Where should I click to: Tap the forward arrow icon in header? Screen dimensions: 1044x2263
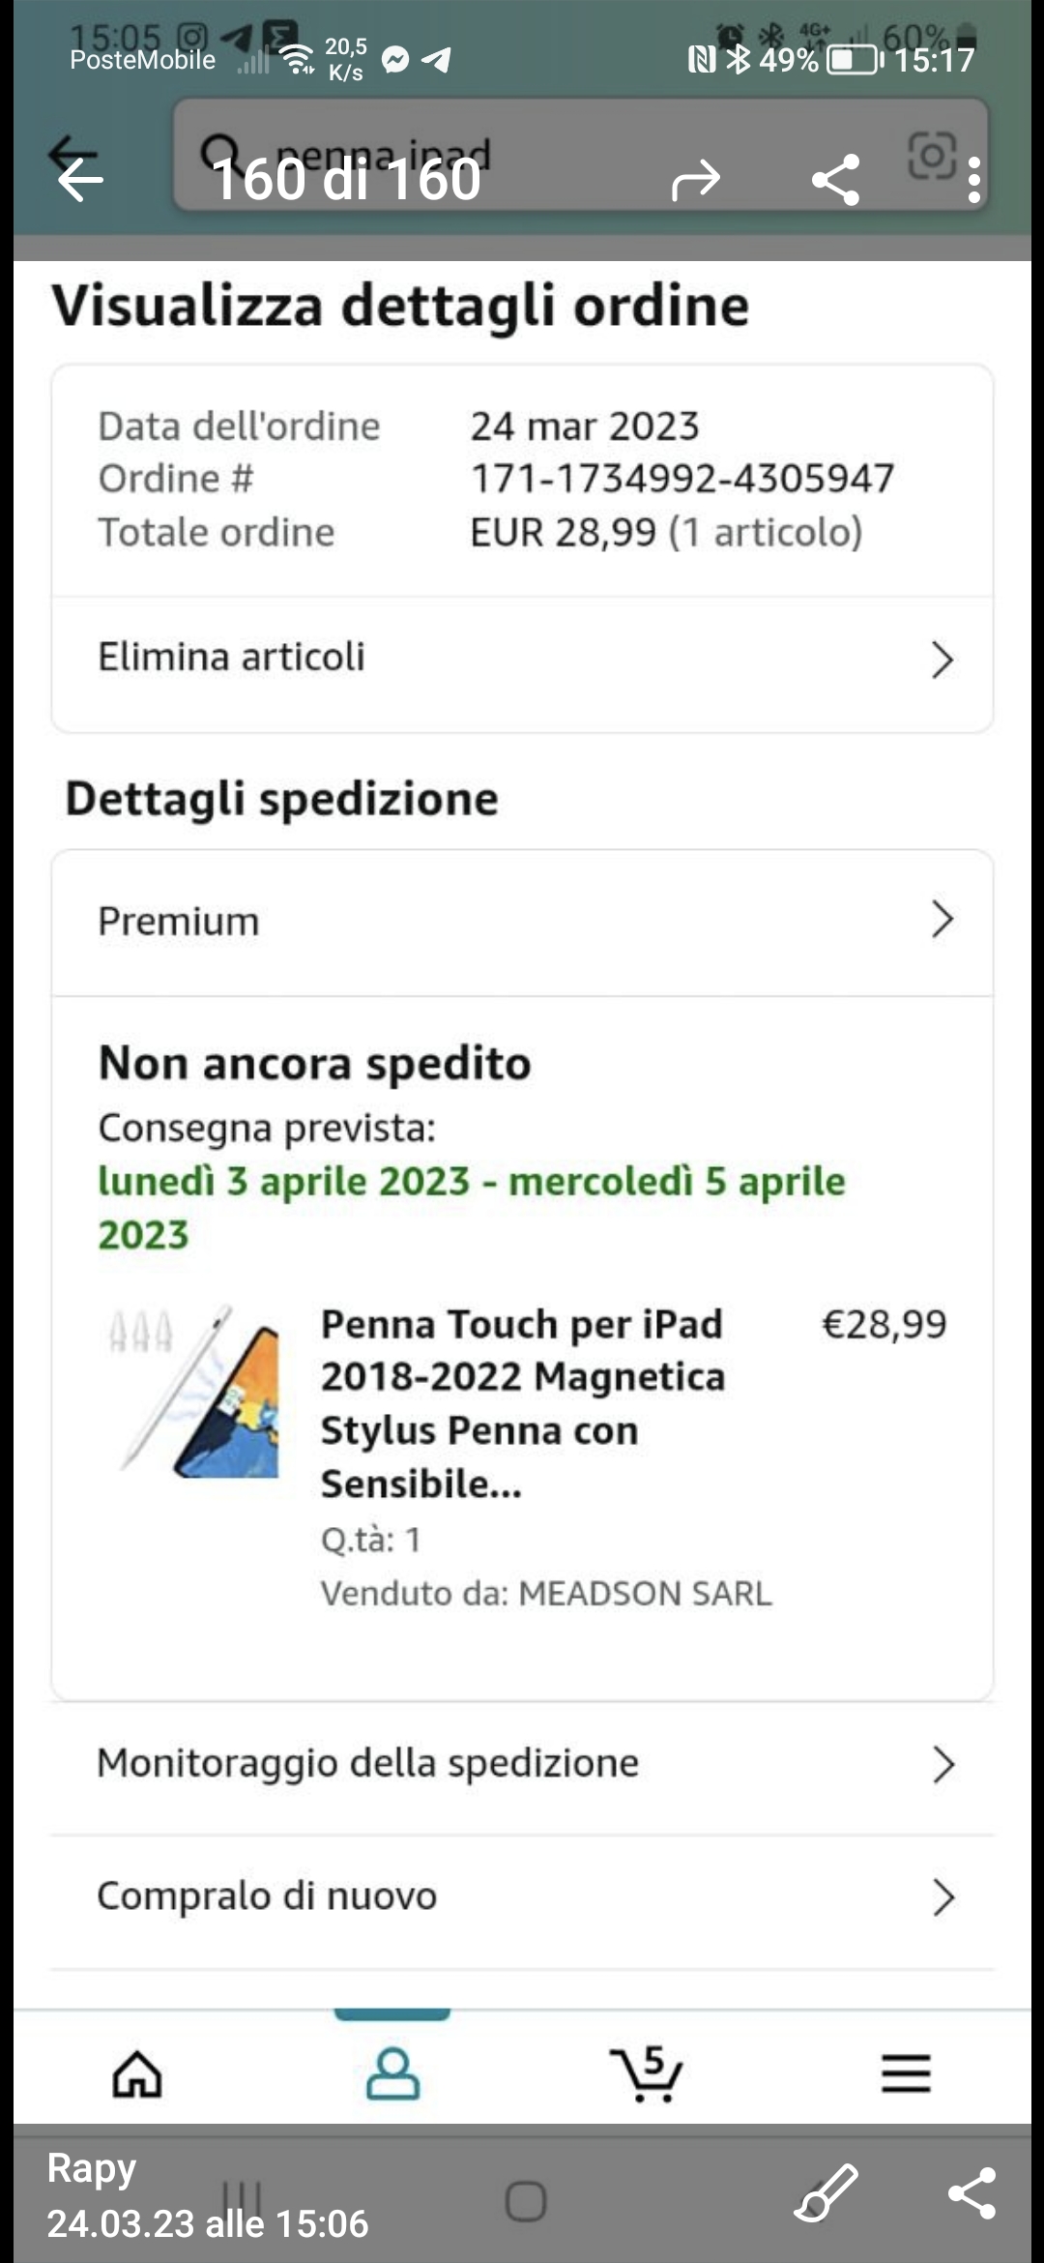696,179
